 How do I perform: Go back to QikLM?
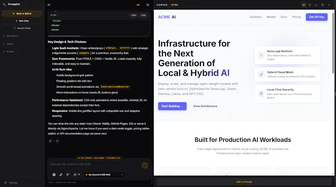pyautogui.click(x=22, y=13)
